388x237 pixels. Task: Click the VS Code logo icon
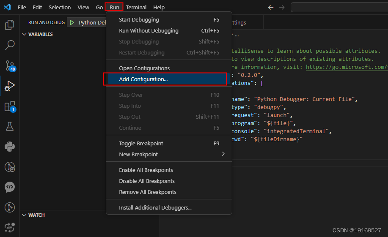click(x=7, y=7)
